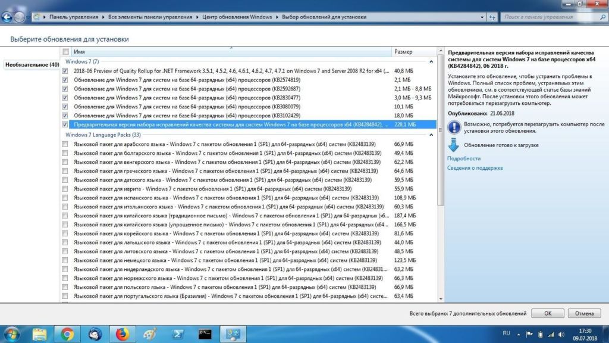Open Google Chrome from the taskbar
Image resolution: width=609 pixels, height=343 pixels.
pos(67,334)
